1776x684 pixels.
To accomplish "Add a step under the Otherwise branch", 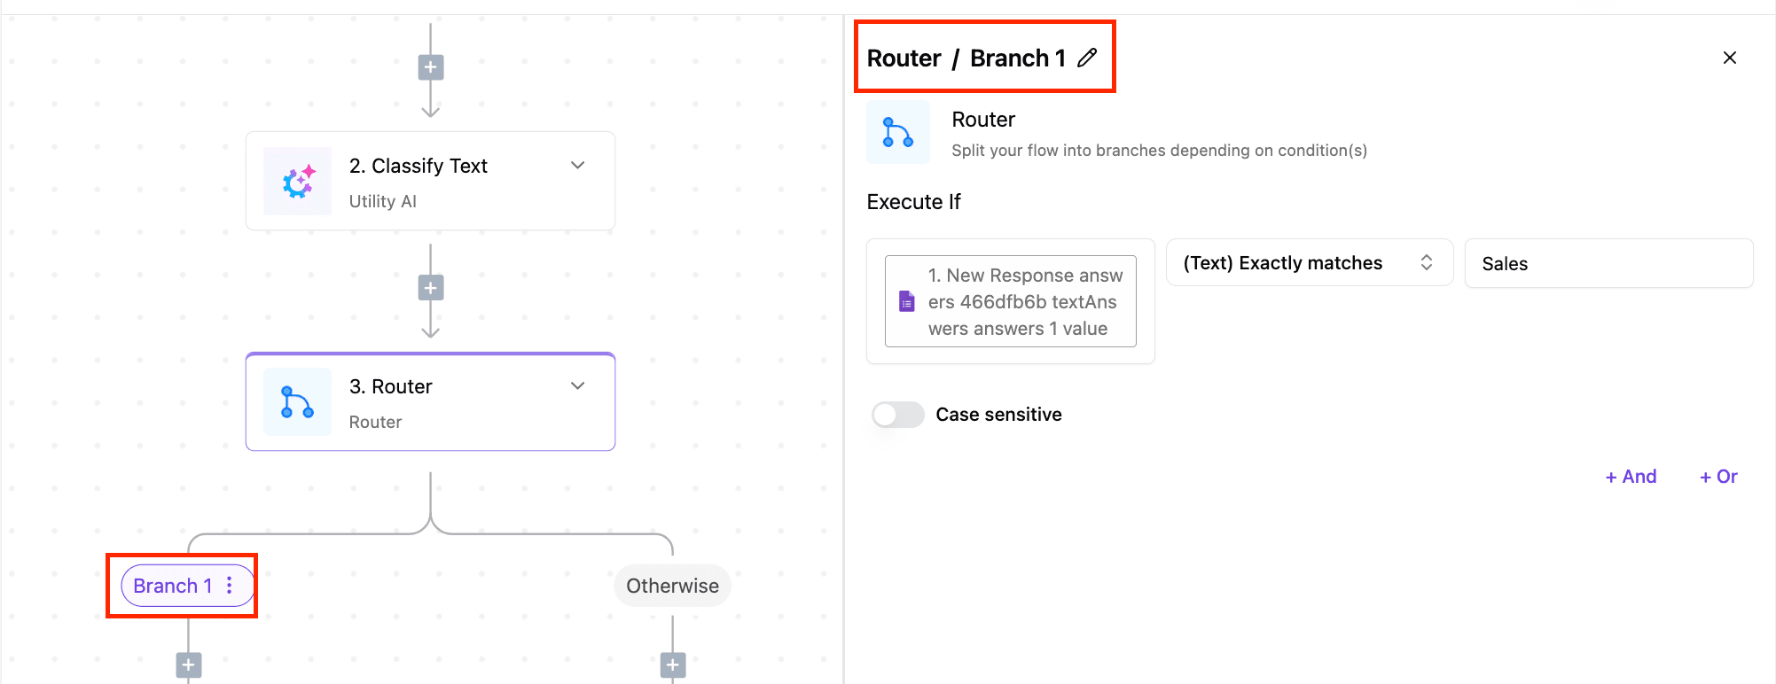I will tap(673, 665).
